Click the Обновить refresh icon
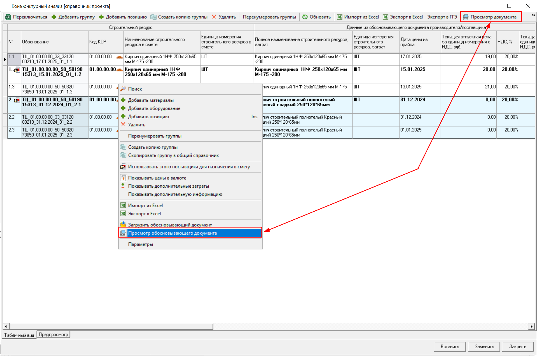Viewport: 537px width, 356px height. [305, 17]
